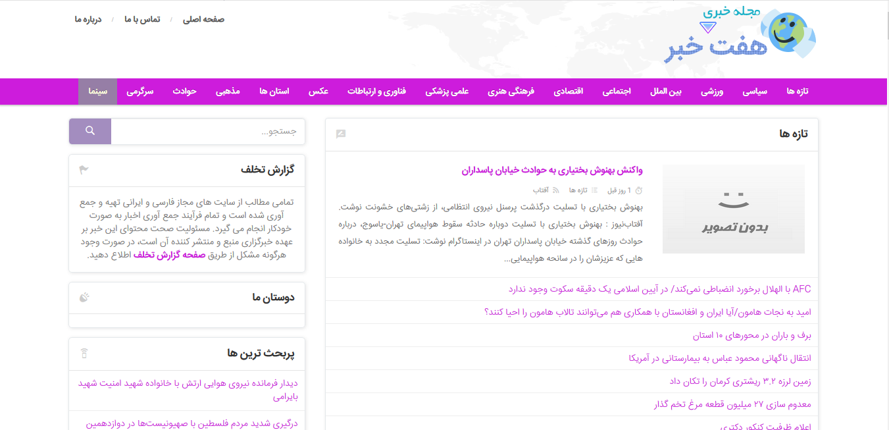Click the تازه ها tag under the article title
Screen dimensions: 889x430
pos(578,190)
